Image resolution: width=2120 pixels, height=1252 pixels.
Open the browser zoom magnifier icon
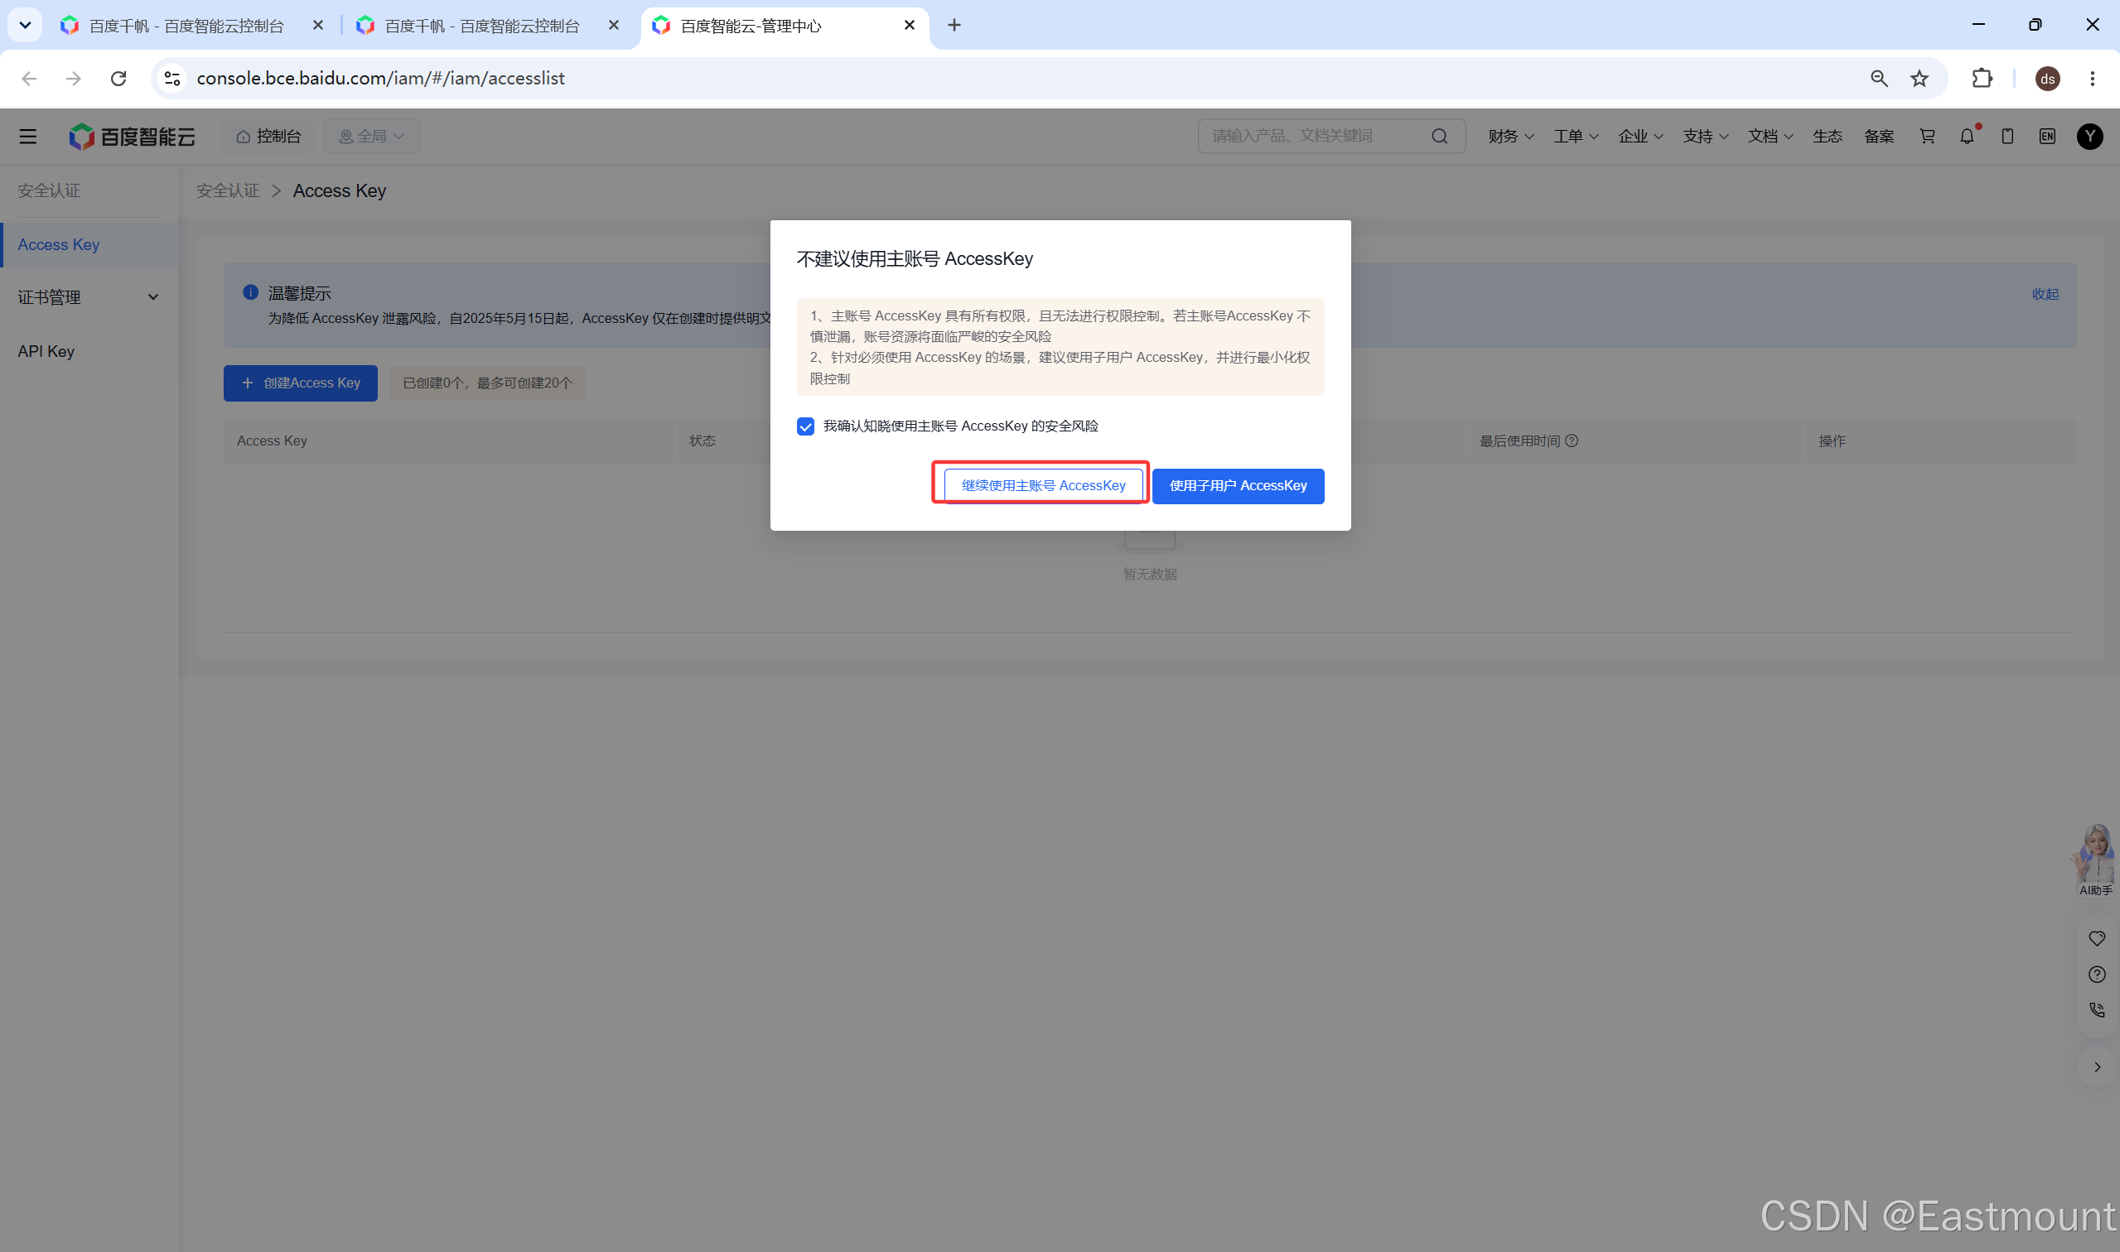(x=1879, y=78)
